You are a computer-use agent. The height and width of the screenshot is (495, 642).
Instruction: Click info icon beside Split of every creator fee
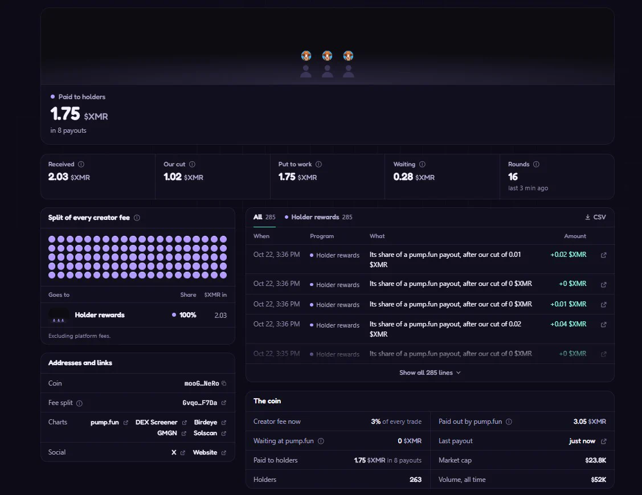(137, 218)
